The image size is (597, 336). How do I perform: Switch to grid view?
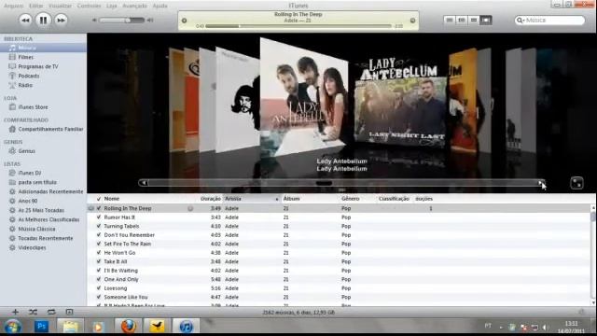[x=474, y=20]
